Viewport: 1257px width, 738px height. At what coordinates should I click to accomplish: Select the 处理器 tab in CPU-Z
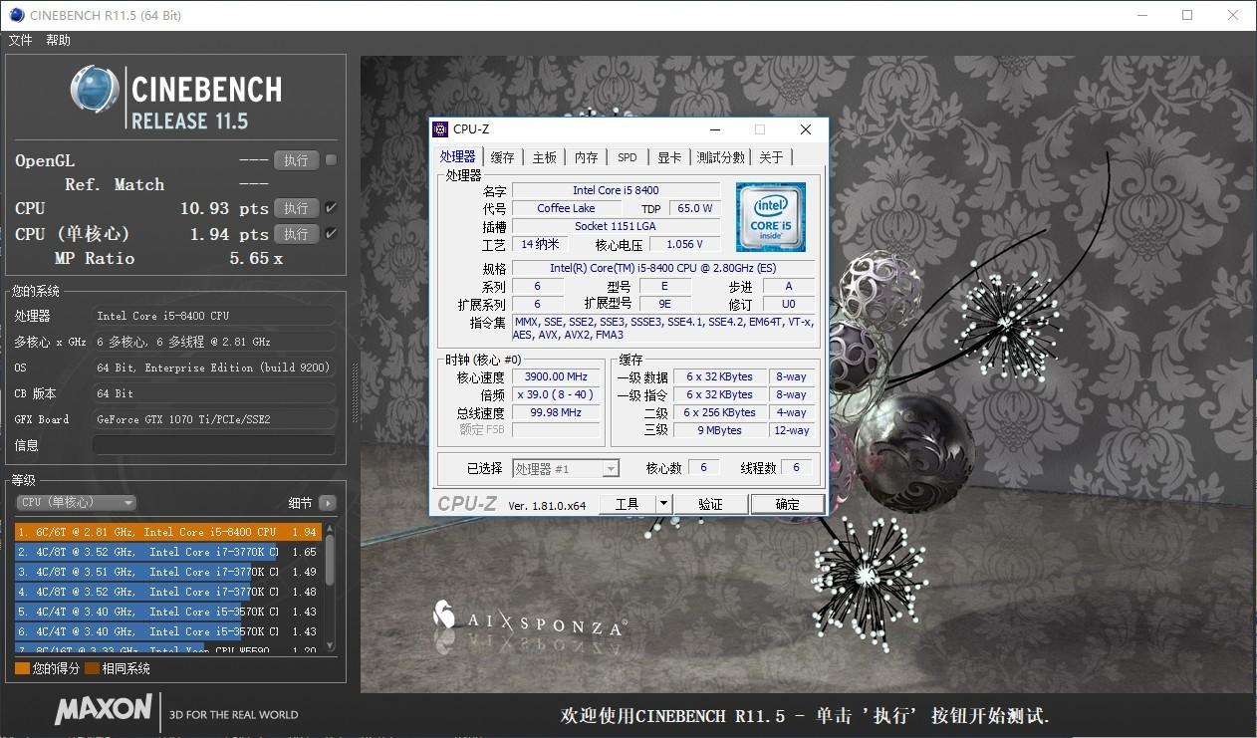(x=458, y=156)
